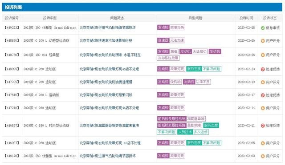Open complaint number 【448395】
285x165 pixels.
click(x=12, y=69)
